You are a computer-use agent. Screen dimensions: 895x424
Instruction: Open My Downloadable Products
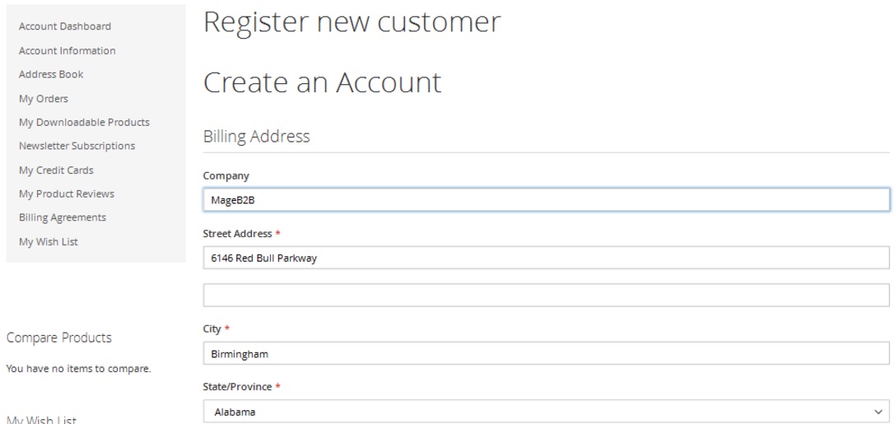pos(84,122)
